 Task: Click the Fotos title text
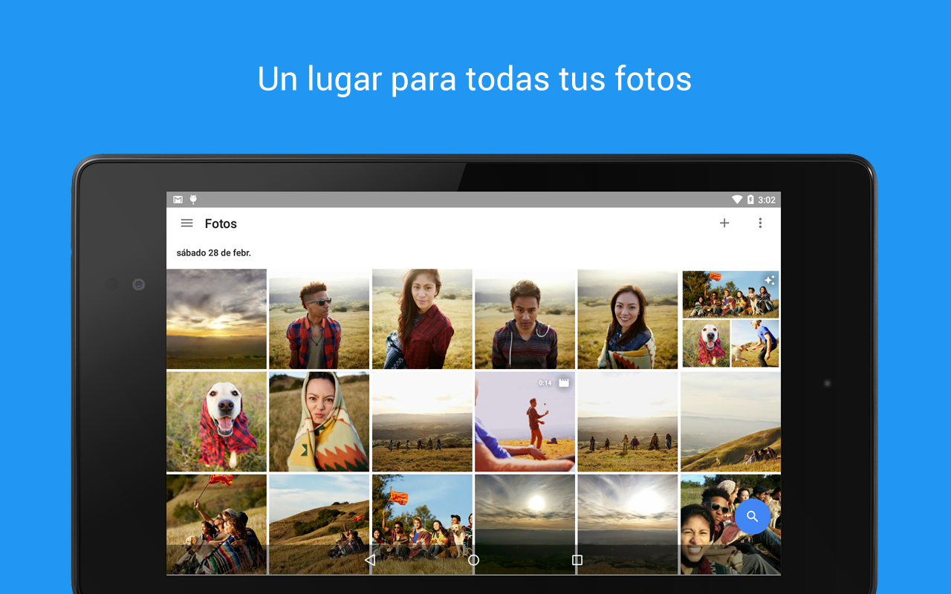tap(221, 223)
